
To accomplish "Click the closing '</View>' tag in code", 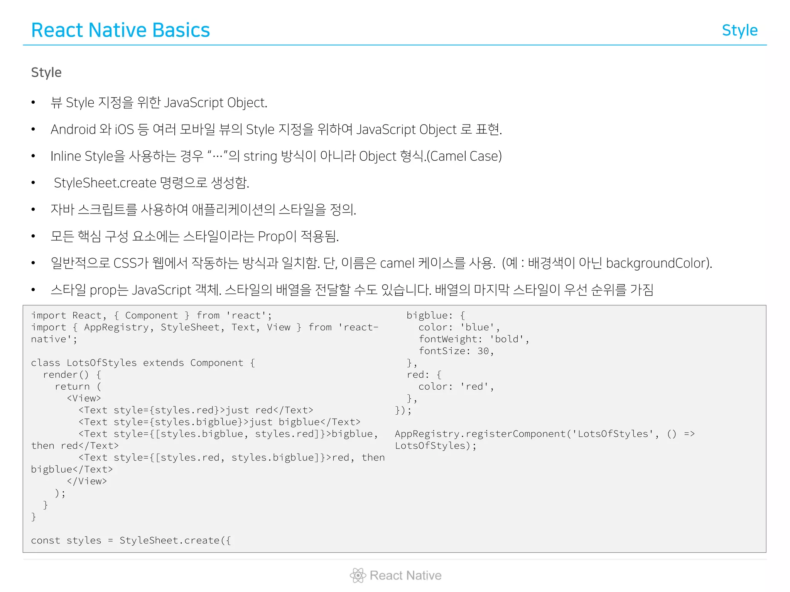I will [87, 481].
